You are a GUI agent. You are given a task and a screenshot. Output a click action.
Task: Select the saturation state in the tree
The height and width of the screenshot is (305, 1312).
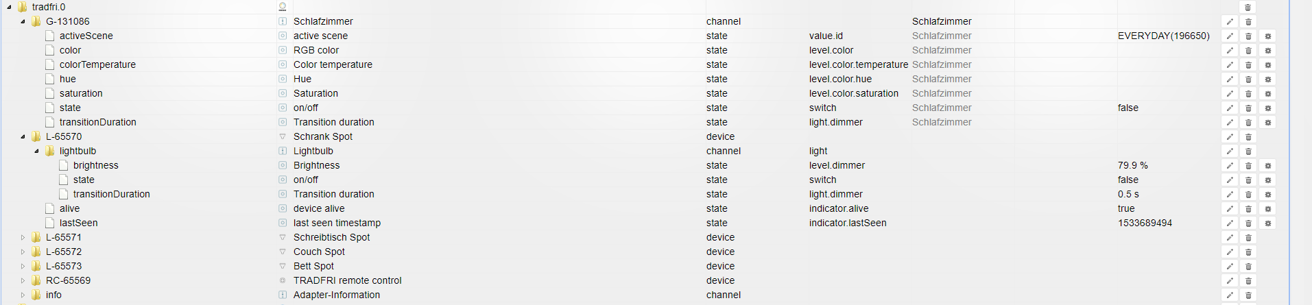pos(81,93)
